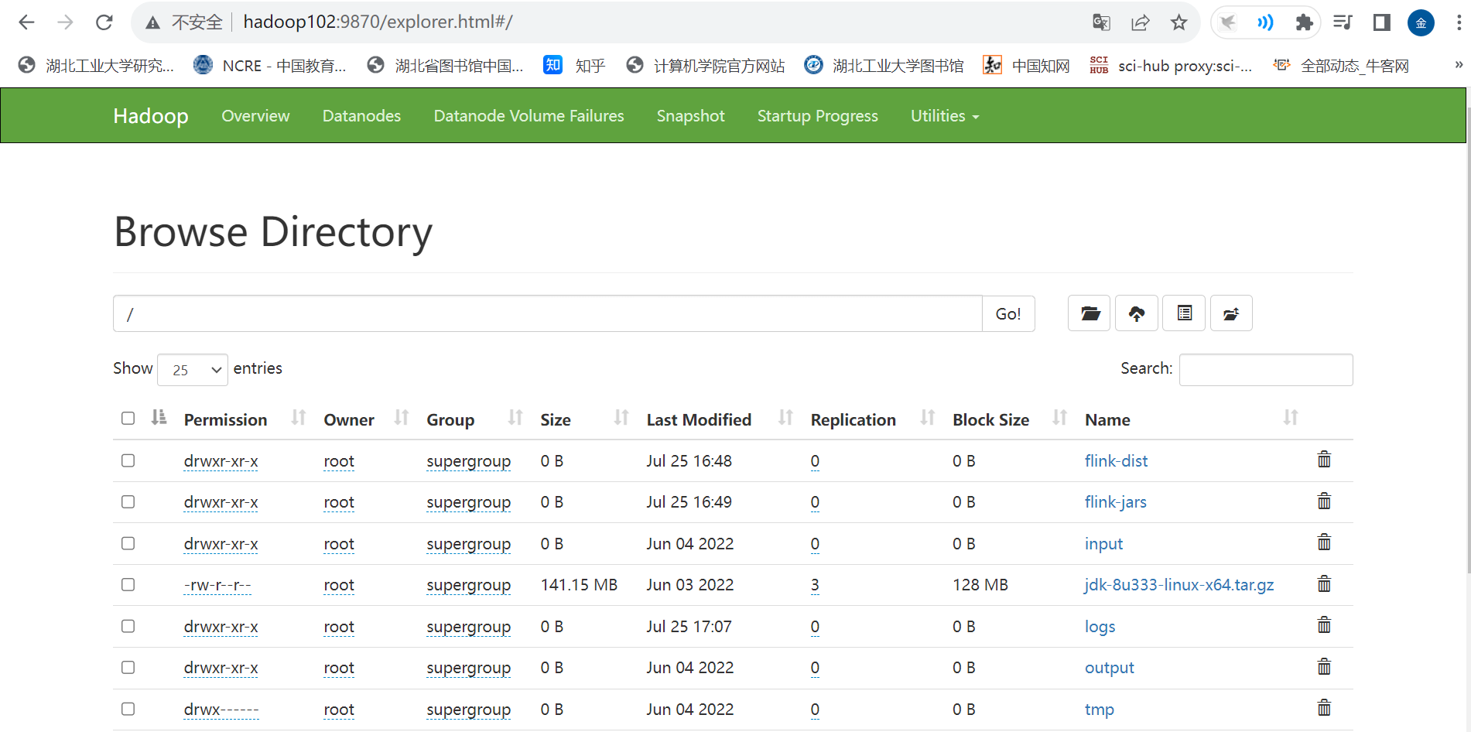This screenshot has width=1471, height=732.
Task: Click the upload files cloud icon button
Action: tap(1137, 313)
